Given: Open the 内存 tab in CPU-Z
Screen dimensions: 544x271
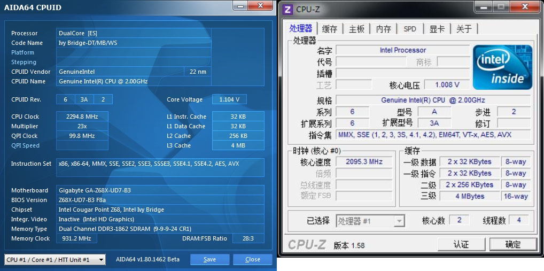Looking at the screenshot, I should point(383,29).
